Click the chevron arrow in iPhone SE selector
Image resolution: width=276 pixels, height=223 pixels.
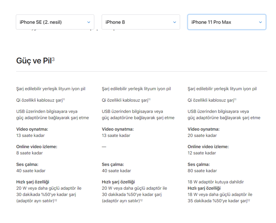click(x=89, y=22)
